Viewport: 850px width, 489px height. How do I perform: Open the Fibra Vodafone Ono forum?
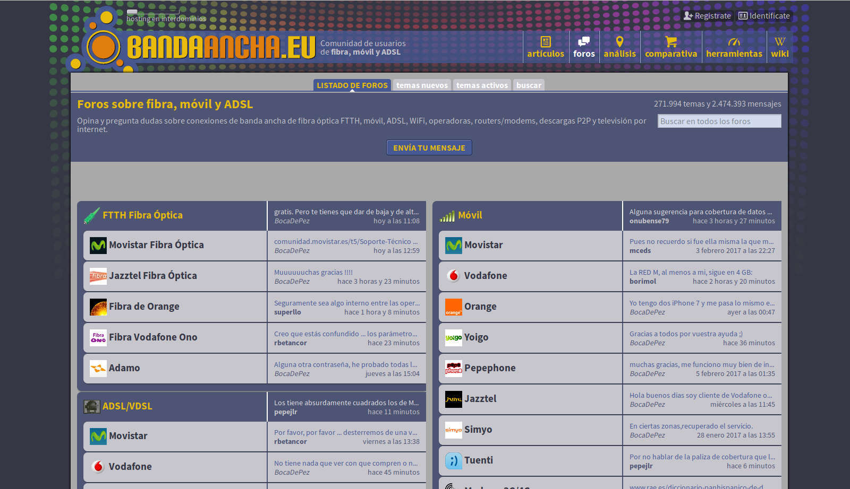(x=153, y=337)
